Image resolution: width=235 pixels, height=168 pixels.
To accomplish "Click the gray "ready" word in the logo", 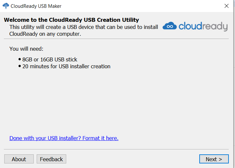I will click(215, 27).
